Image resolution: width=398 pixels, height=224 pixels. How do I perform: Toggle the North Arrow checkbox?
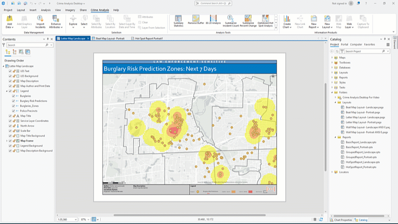(10, 126)
